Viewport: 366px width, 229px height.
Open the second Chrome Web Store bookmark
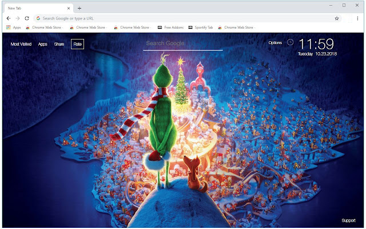89,27
